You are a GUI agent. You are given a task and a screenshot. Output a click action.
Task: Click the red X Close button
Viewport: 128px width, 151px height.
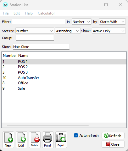click(x=113, y=144)
